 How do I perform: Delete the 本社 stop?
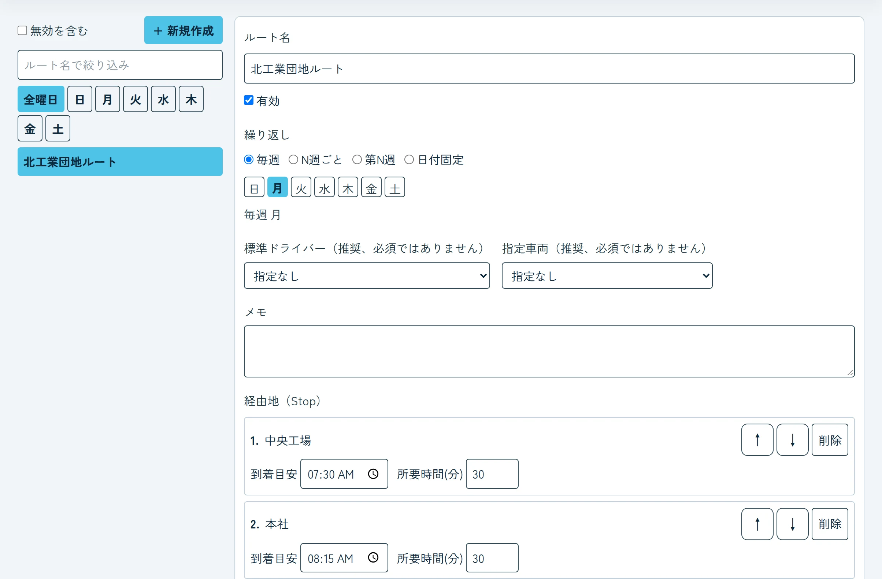click(x=830, y=524)
